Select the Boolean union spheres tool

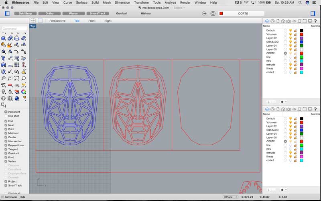pos(10,38)
